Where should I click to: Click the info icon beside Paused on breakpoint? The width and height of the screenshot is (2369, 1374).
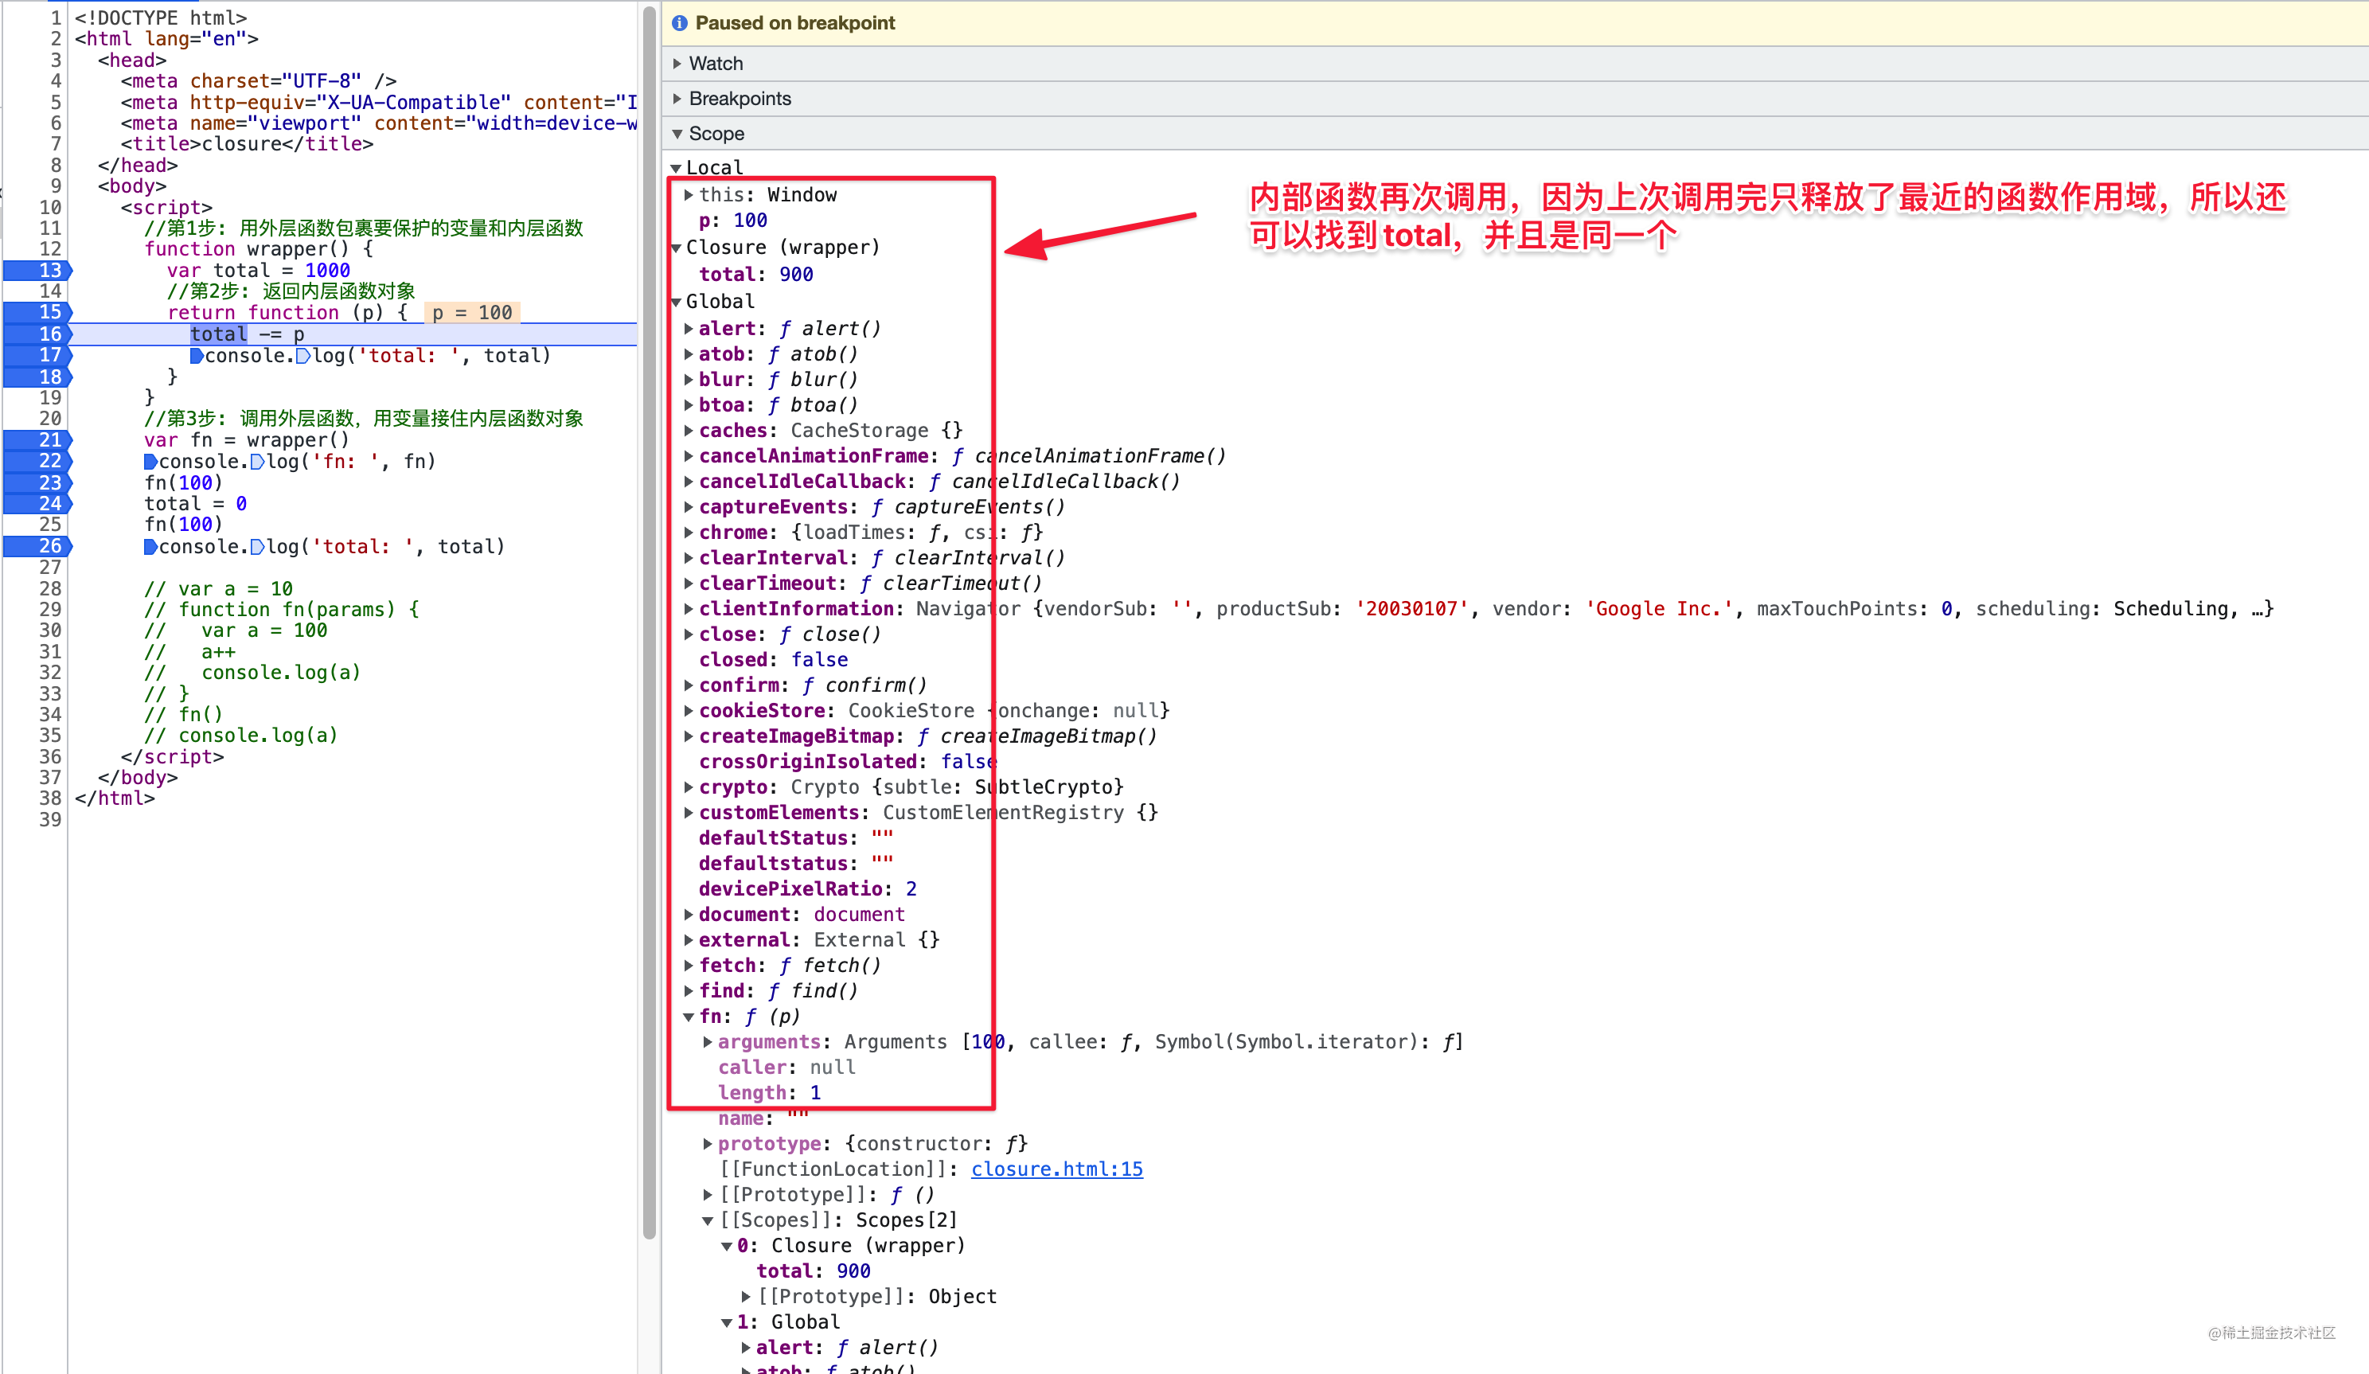click(x=680, y=24)
